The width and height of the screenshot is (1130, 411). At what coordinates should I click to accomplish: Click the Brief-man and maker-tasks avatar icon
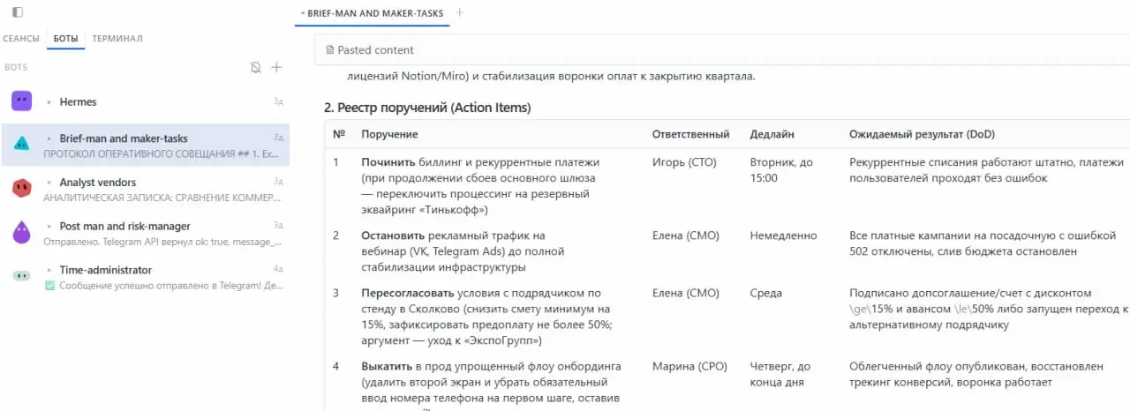click(22, 143)
